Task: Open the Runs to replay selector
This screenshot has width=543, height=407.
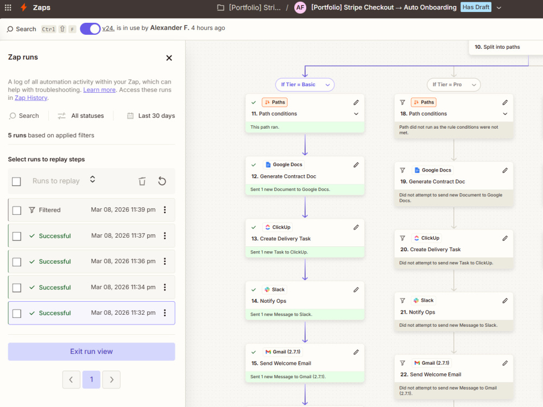Action: (64, 181)
